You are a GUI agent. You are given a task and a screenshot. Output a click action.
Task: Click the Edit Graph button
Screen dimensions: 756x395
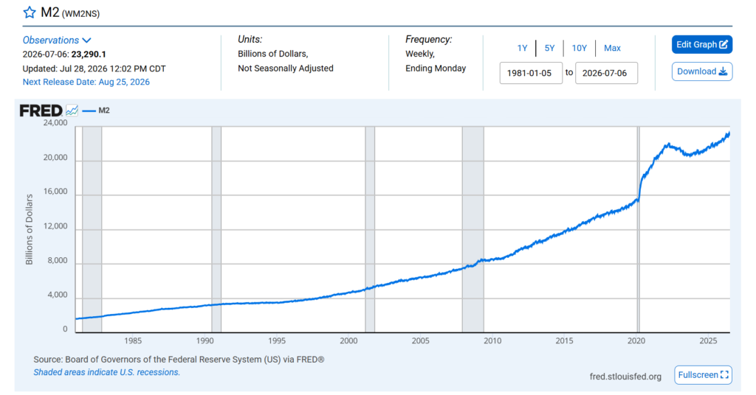pyautogui.click(x=702, y=45)
